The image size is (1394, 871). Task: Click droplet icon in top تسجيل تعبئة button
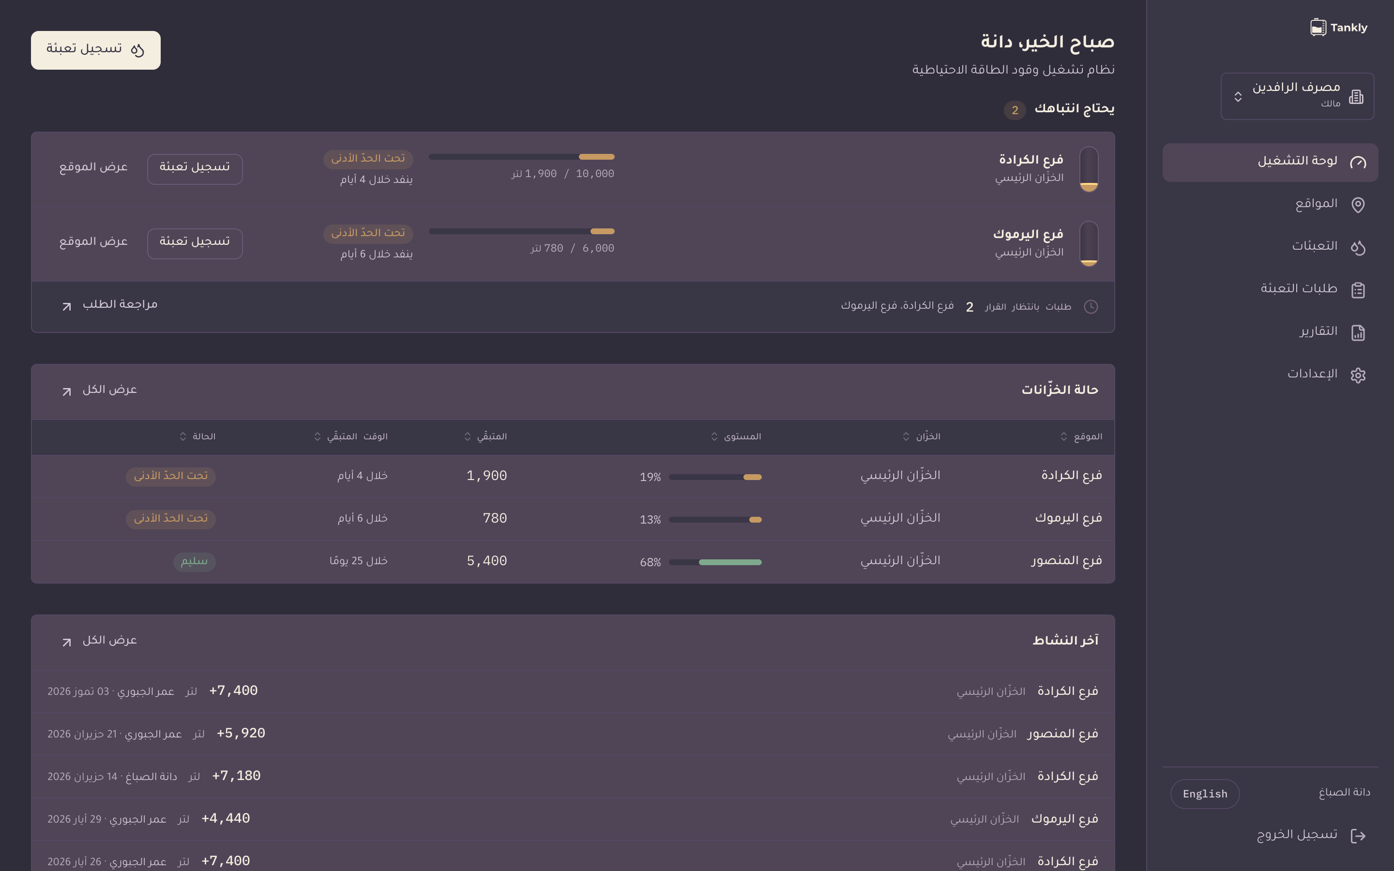(x=137, y=50)
